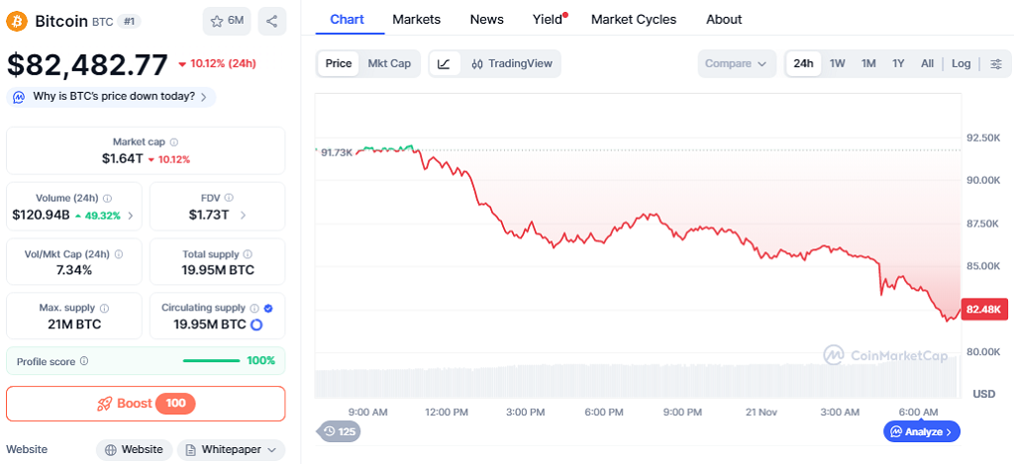Switch to the Chart tab
The height and width of the screenshot is (464, 1014).
[x=348, y=20]
